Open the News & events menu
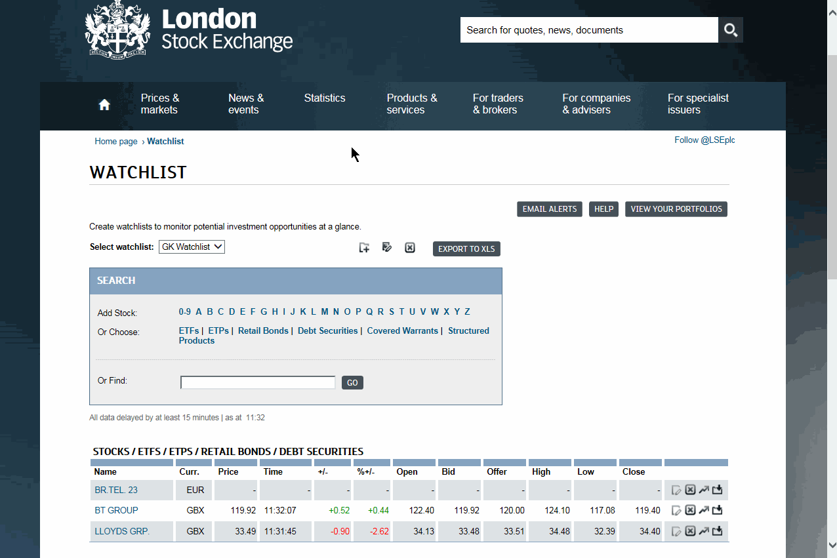Image resolution: width=837 pixels, height=558 pixels. click(x=246, y=104)
